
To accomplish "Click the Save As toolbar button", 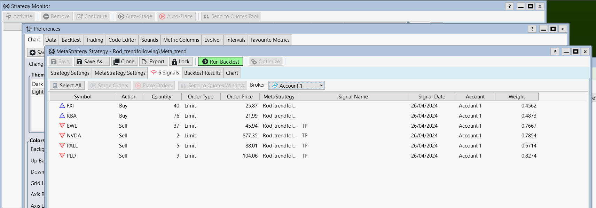I will 92,62.
